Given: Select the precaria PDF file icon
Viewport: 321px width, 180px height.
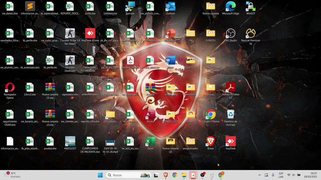Looking at the screenshot, I should click(x=130, y=62).
